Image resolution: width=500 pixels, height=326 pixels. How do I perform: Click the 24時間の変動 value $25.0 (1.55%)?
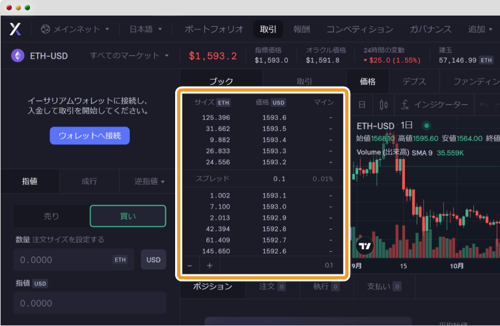point(392,61)
